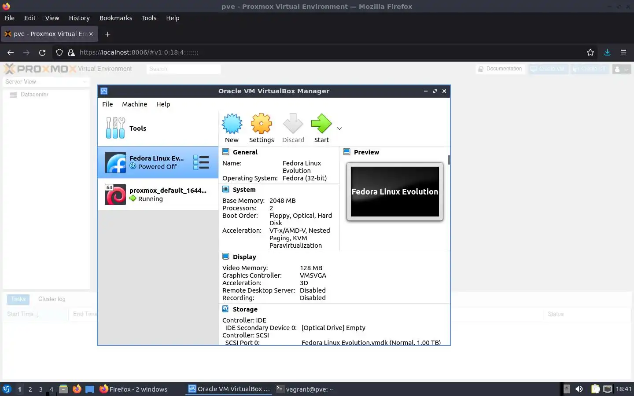Switch to the Proxmox Tasks tab
Screen dimensions: 634x396
click(x=18, y=299)
